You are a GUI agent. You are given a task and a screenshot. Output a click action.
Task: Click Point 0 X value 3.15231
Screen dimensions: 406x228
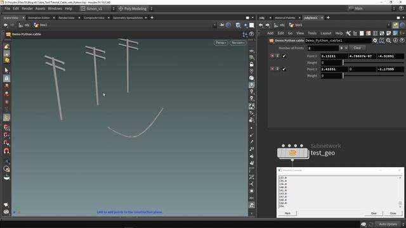[x=334, y=56]
